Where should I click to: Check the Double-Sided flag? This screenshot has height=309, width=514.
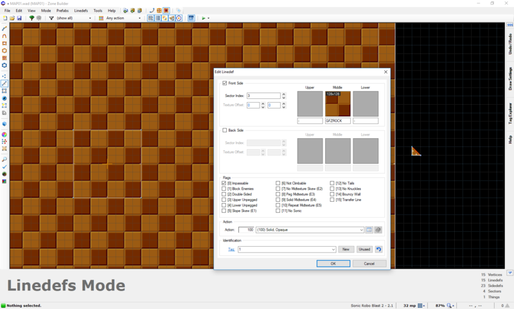224,193
